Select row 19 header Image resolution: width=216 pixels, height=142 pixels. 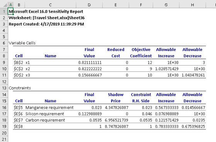4,127
